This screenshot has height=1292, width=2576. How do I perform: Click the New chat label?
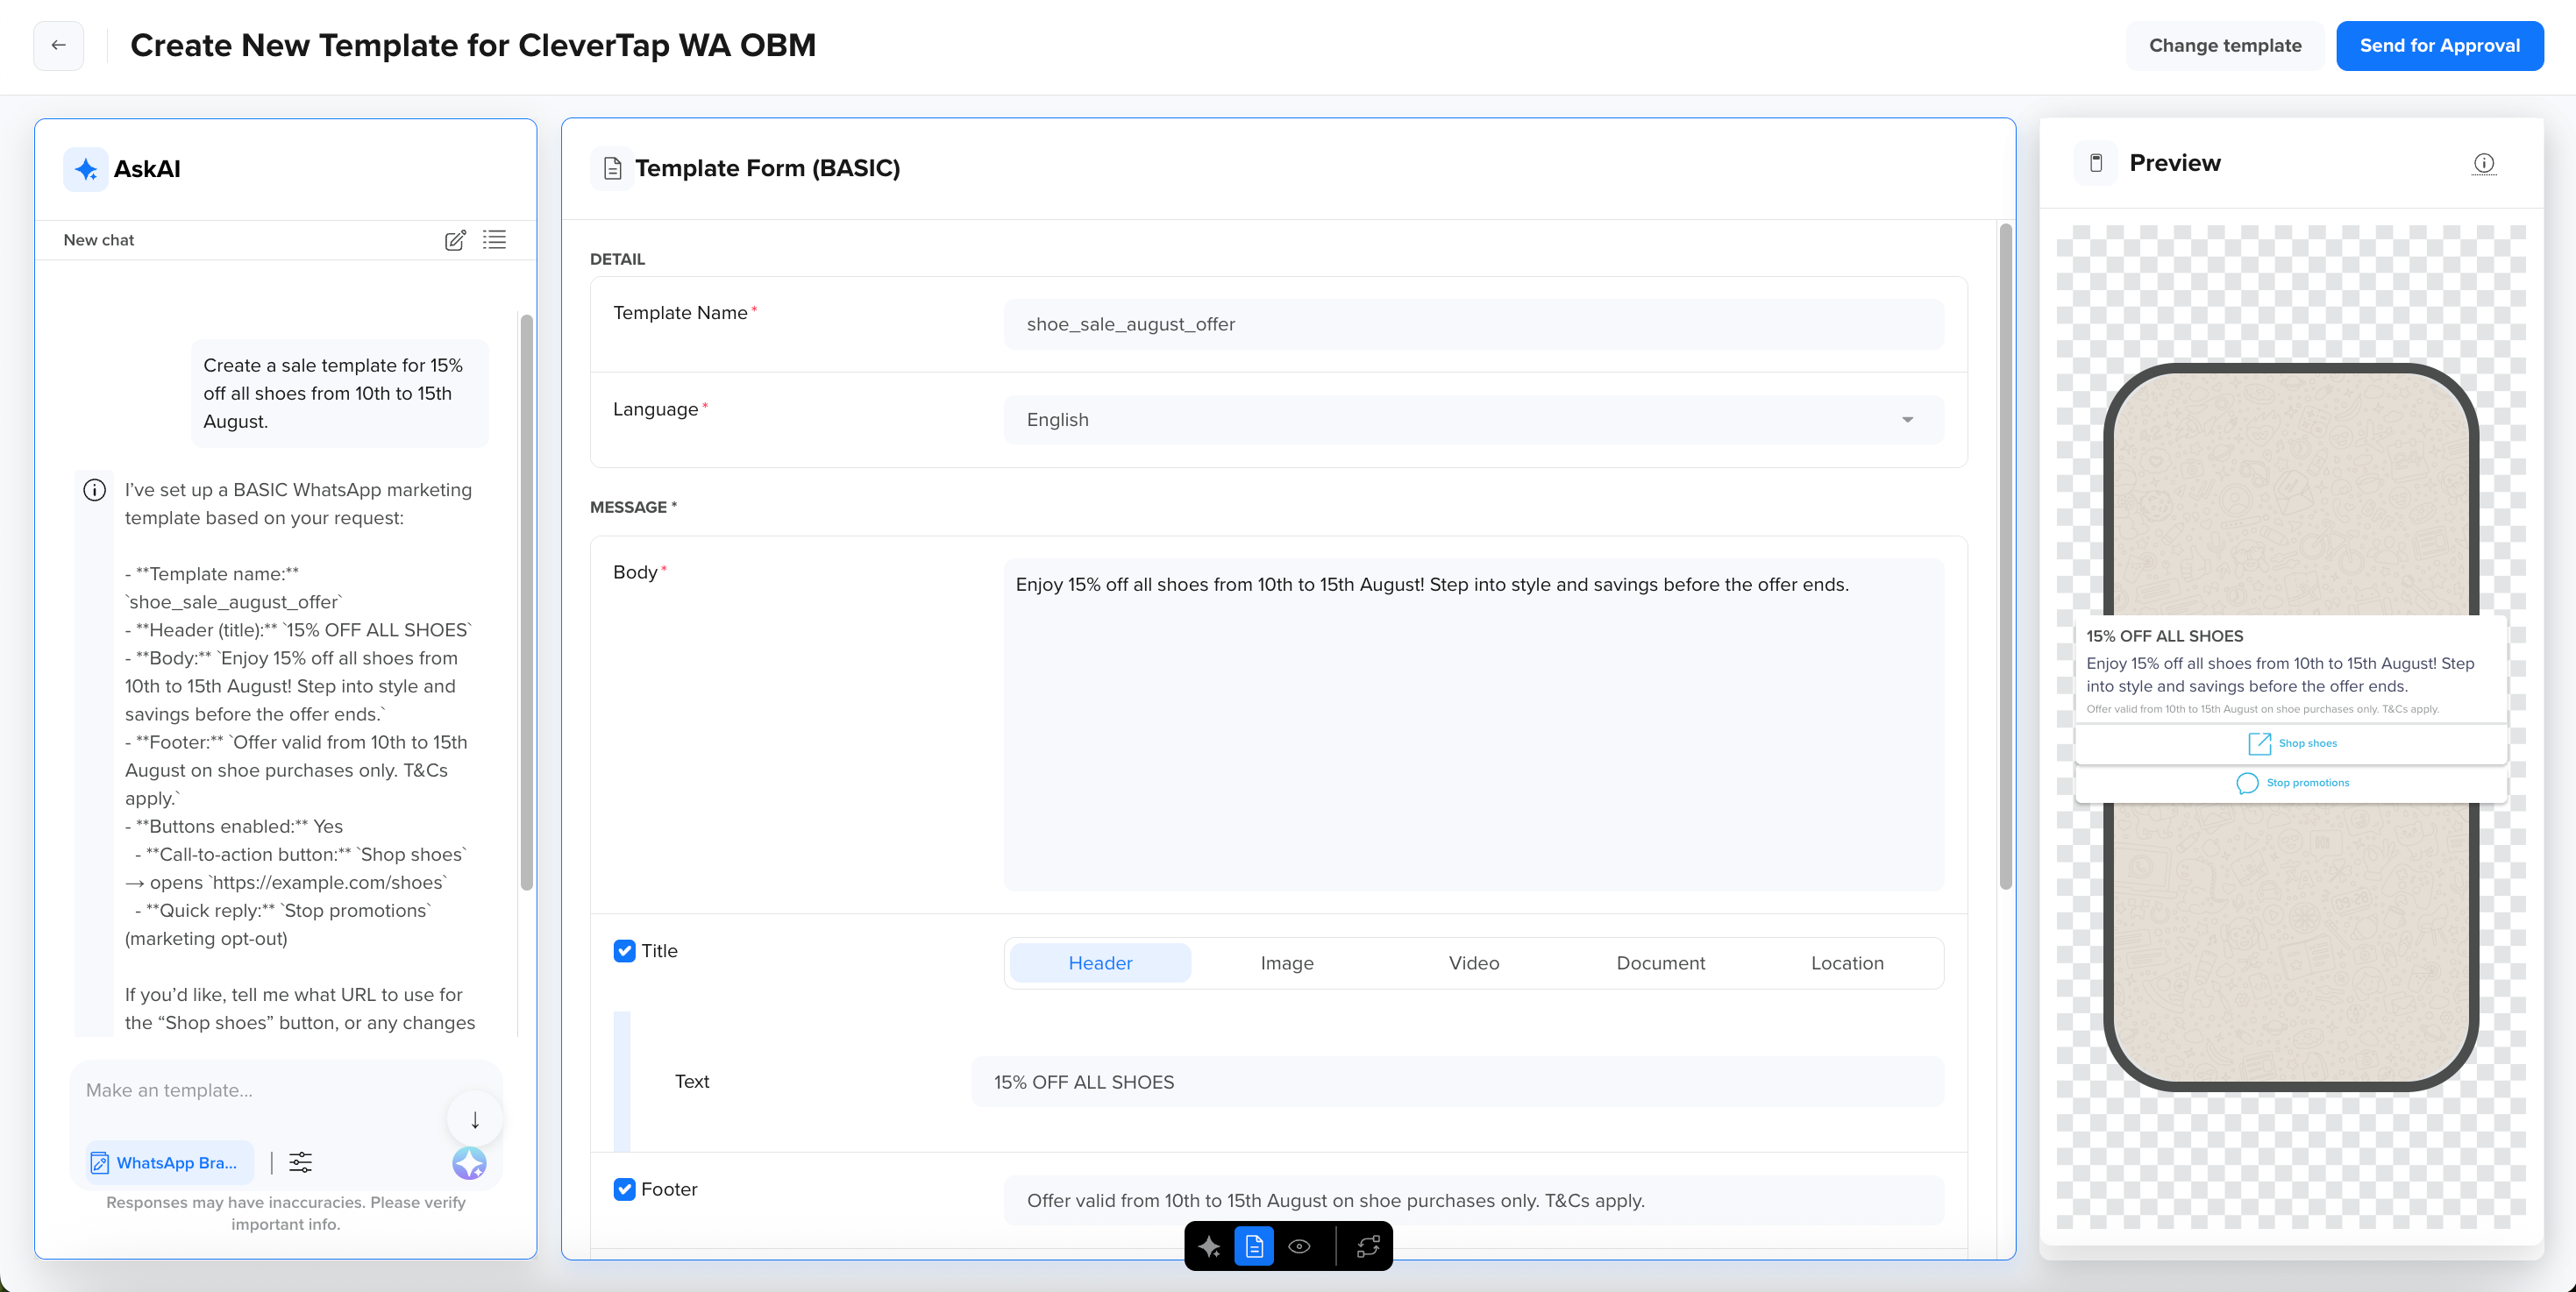[x=98, y=240]
